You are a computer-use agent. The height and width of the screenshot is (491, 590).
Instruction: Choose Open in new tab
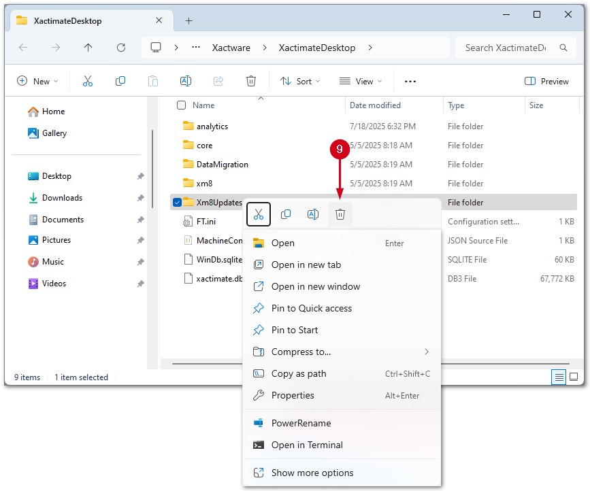coord(342,265)
